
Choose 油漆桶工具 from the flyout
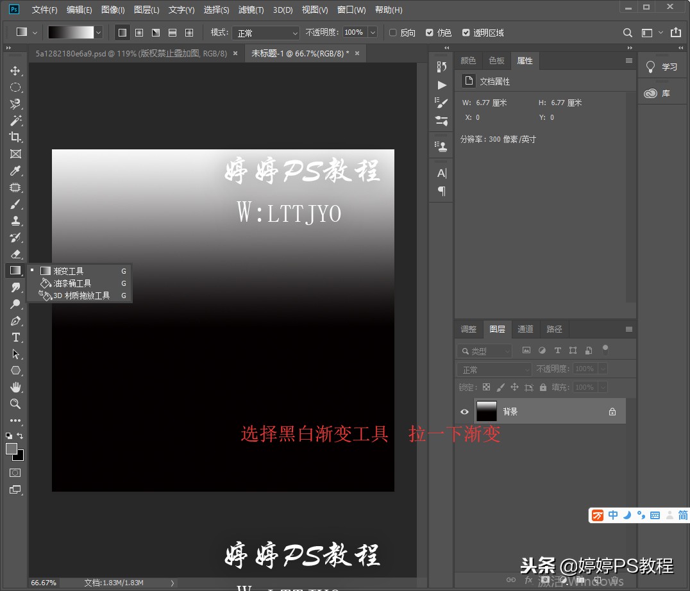coord(72,283)
